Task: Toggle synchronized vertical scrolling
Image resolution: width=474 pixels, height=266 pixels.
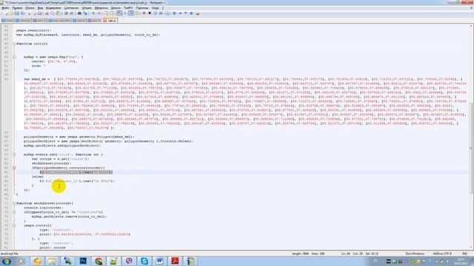Action: point(105,13)
